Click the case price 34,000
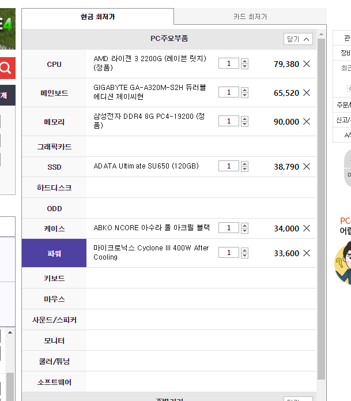Image resolution: width=351 pixels, height=401 pixels. pos(286,228)
